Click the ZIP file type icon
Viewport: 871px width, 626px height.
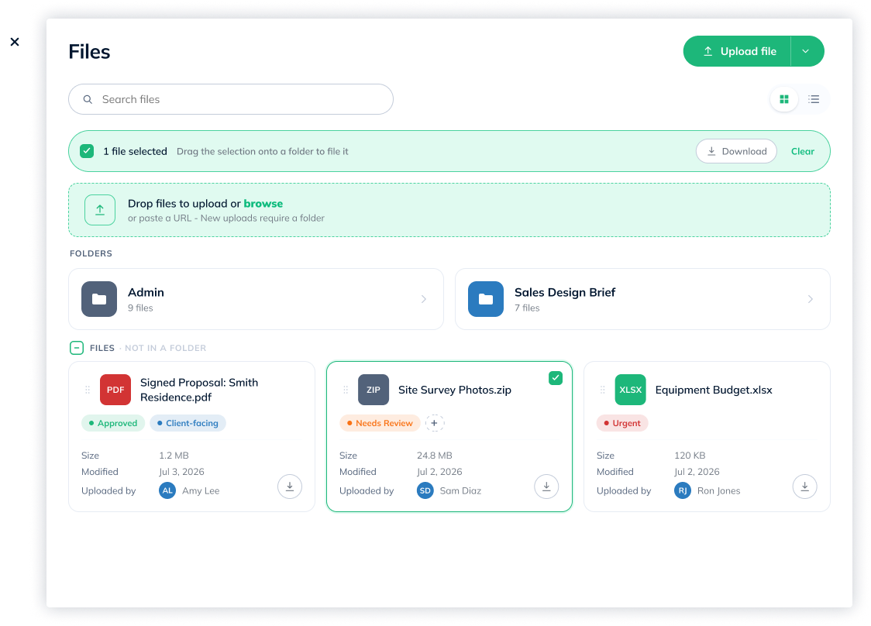(374, 390)
